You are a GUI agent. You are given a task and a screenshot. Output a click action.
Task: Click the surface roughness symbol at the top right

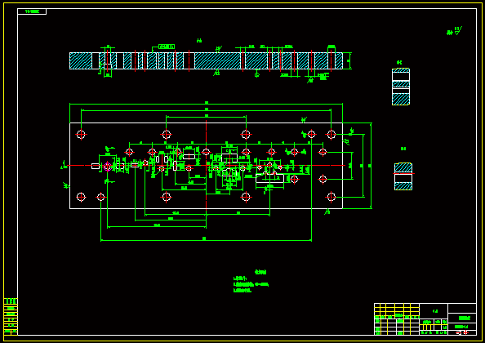click(454, 31)
